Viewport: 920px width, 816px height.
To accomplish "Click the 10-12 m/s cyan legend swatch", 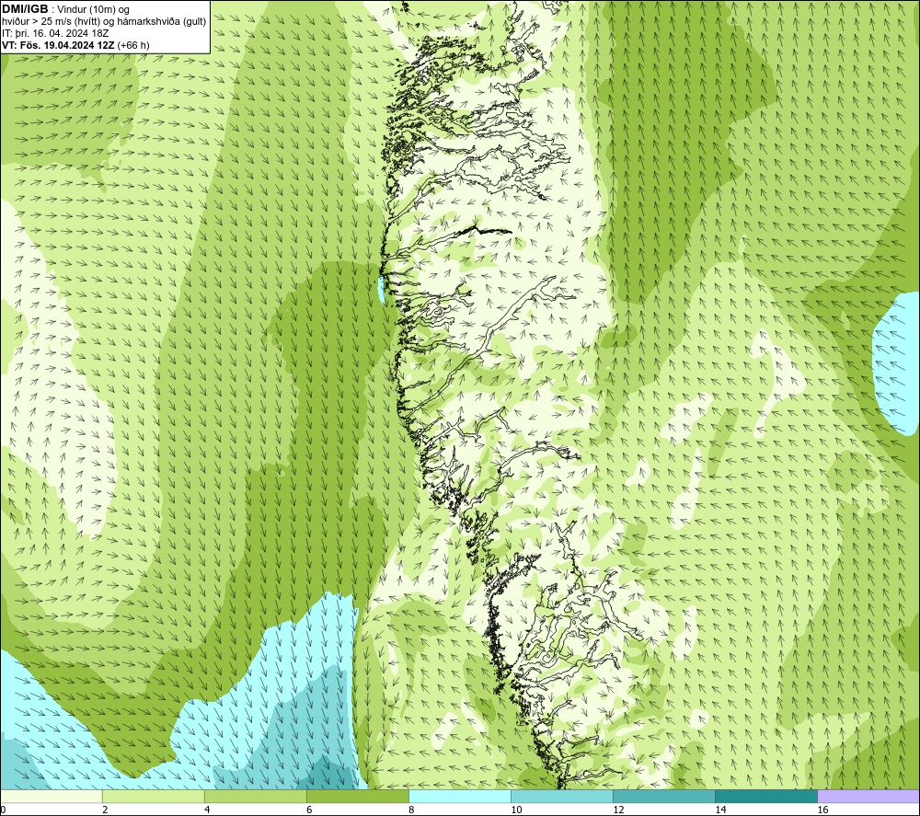I will point(562,796).
